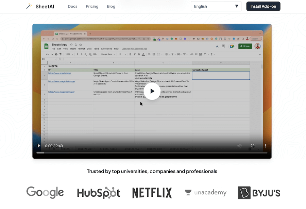Open the Blog link in the navbar
Screen dimensions: 306x209
[111, 6]
